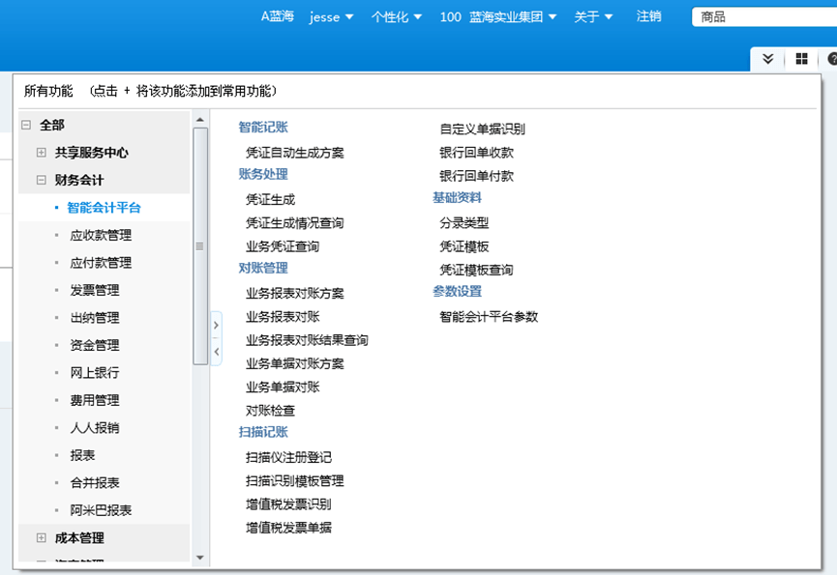This screenshot has width=837, height=575.
Task: Select 合并报表 in the tree
Action: point(95,483)
